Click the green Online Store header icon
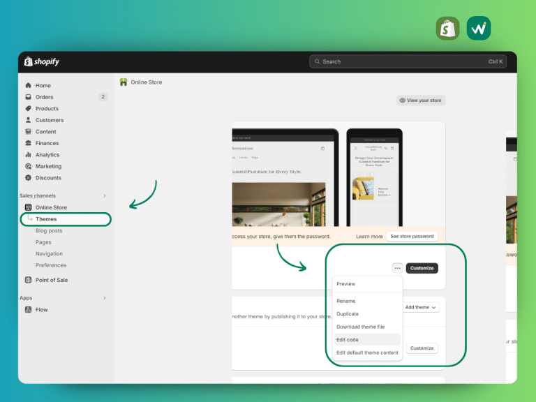This screenshot has width=536, height=402. point(124,82)
